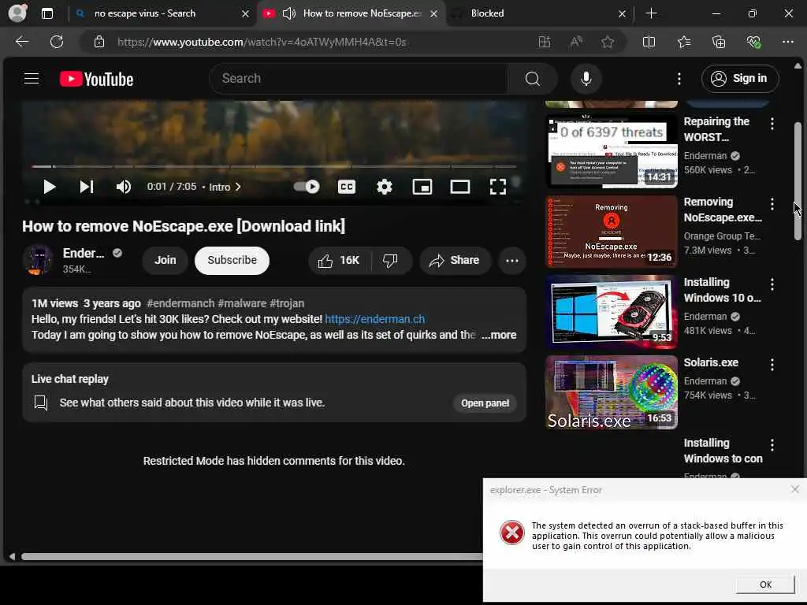Open the 'Installing Windows 10' video title
The image size is (807, 605).
(x=722, y=290)
